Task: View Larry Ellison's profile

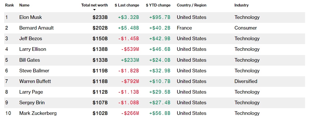Action: (32, 49)
